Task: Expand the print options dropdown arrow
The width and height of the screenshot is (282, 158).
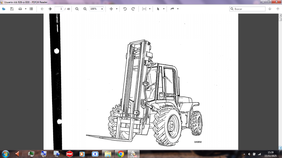Action: point(26,9)
